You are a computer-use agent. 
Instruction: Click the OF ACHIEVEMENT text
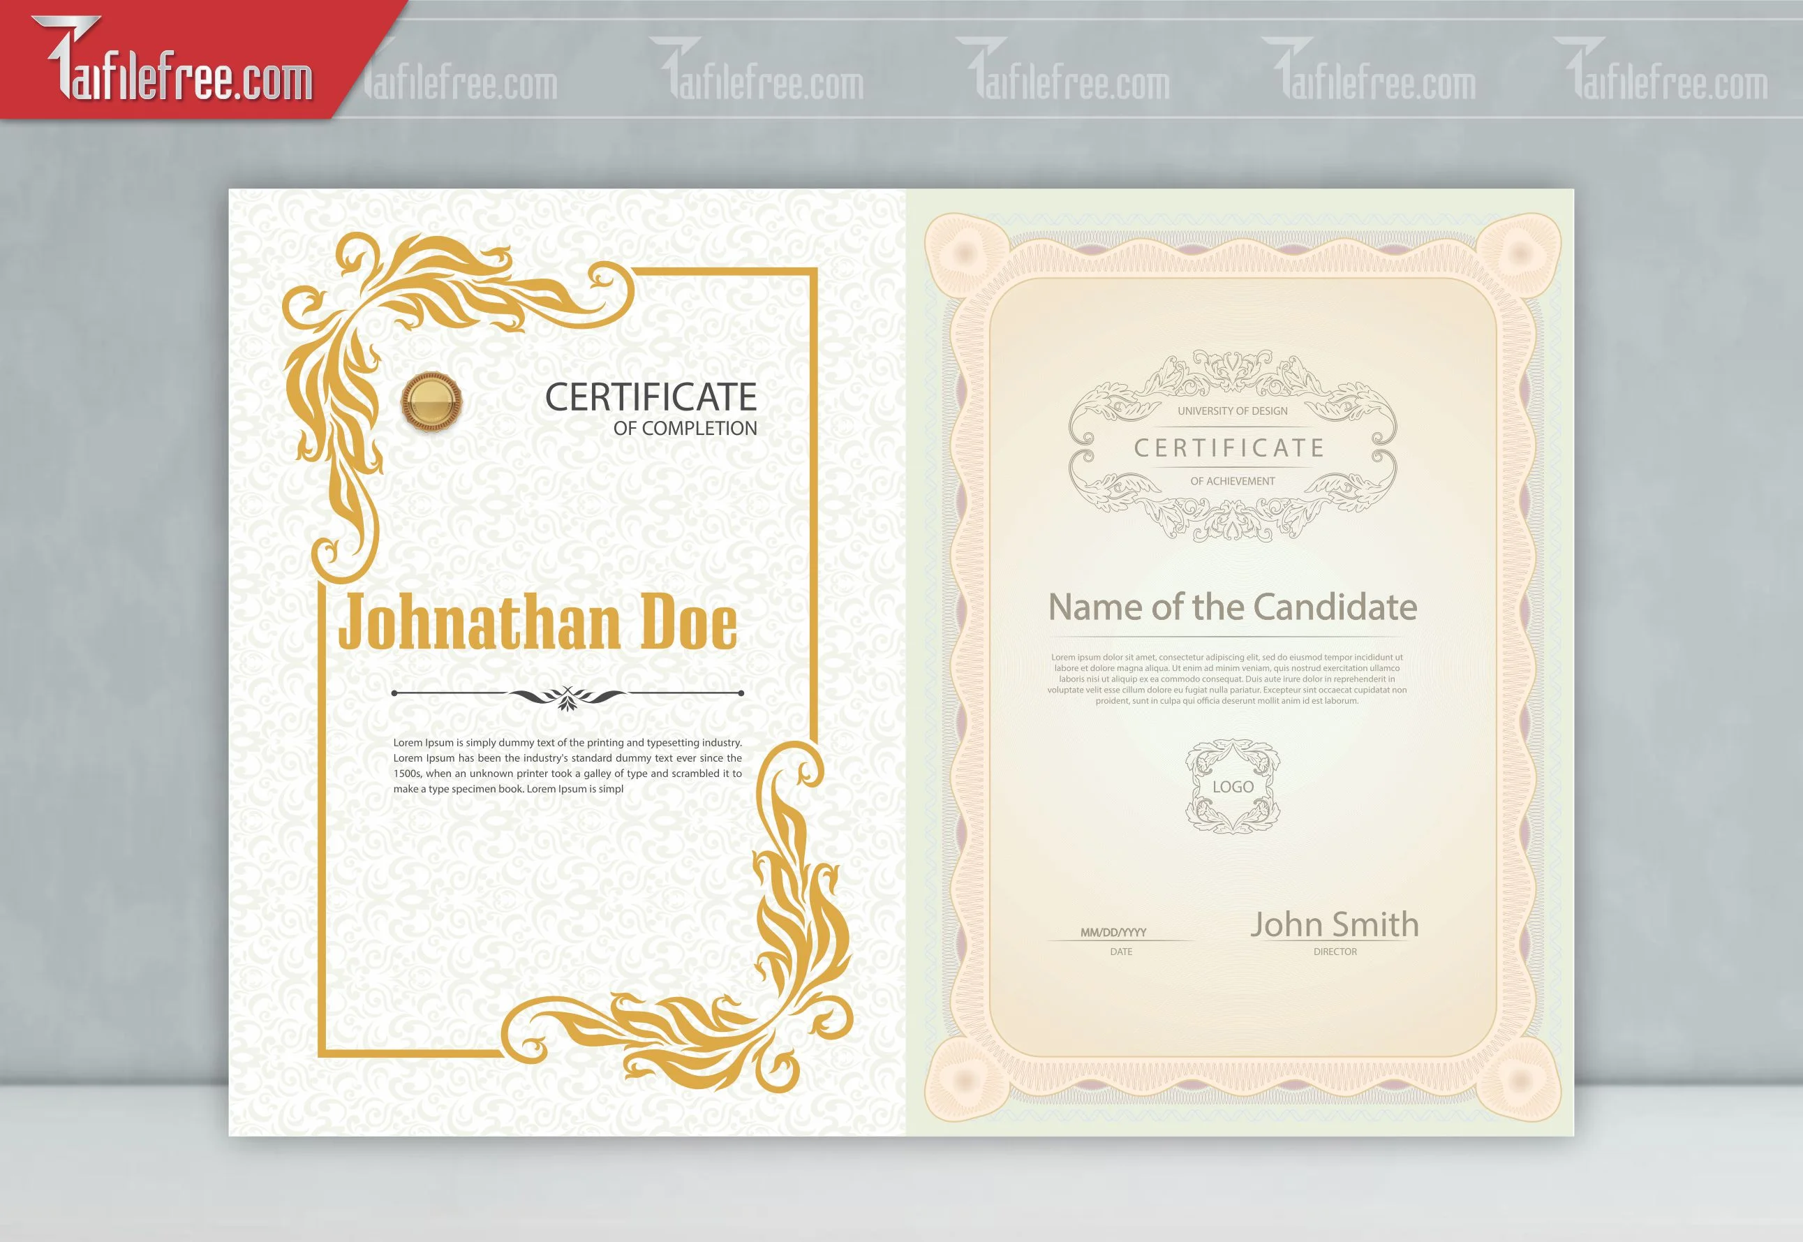pyautogui.click(x=1232, y=481)
